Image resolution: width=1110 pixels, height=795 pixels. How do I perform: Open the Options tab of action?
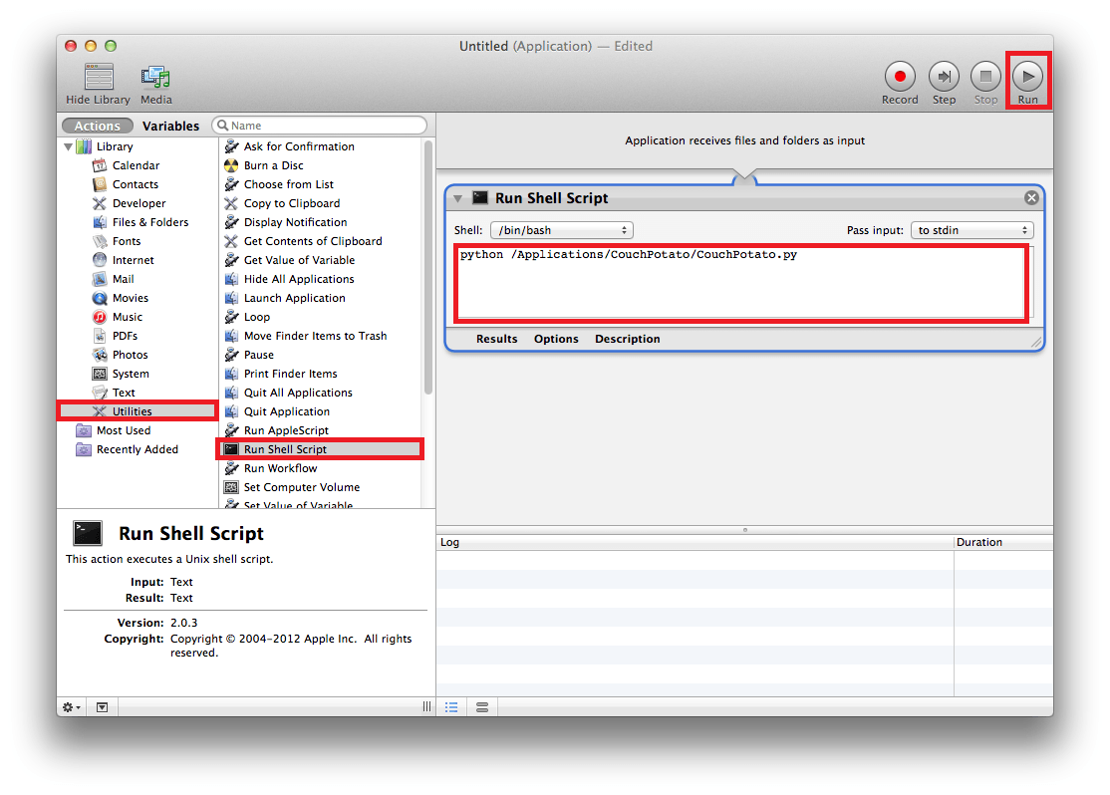click(x=556, y=339)
